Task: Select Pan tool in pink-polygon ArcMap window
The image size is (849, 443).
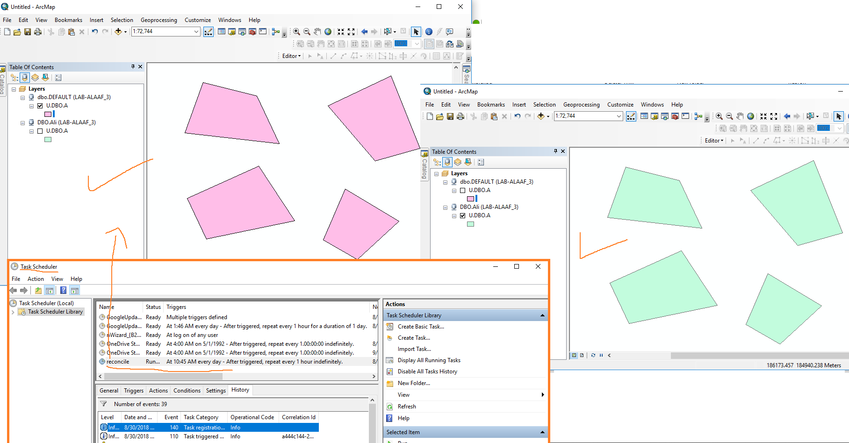Action: (317, 32)
